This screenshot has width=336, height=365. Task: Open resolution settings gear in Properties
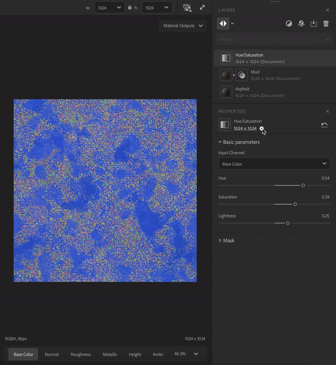(262, 129)
